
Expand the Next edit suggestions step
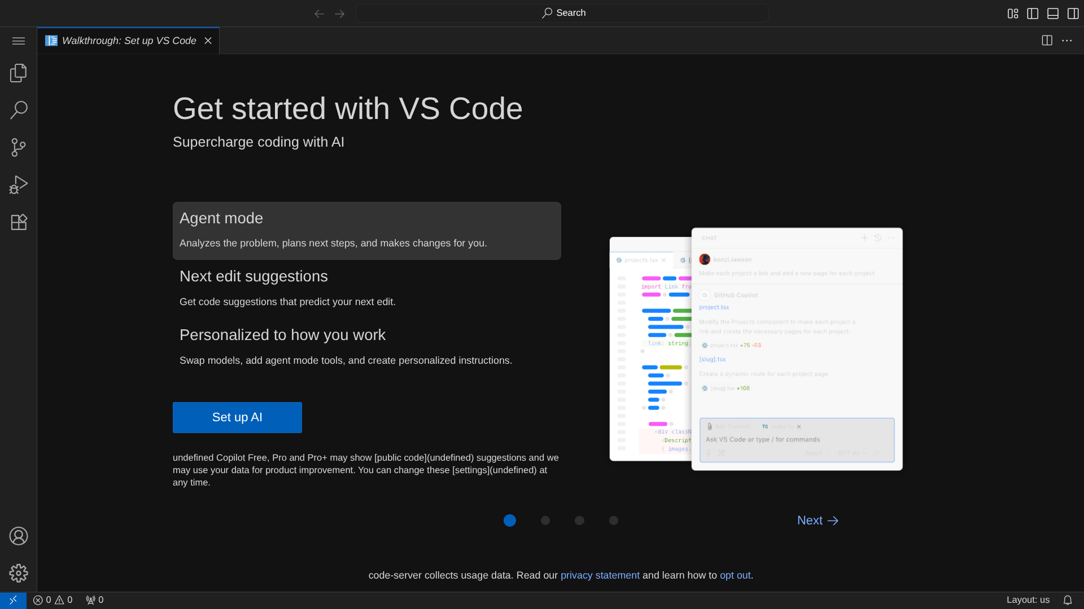(253, 276)
